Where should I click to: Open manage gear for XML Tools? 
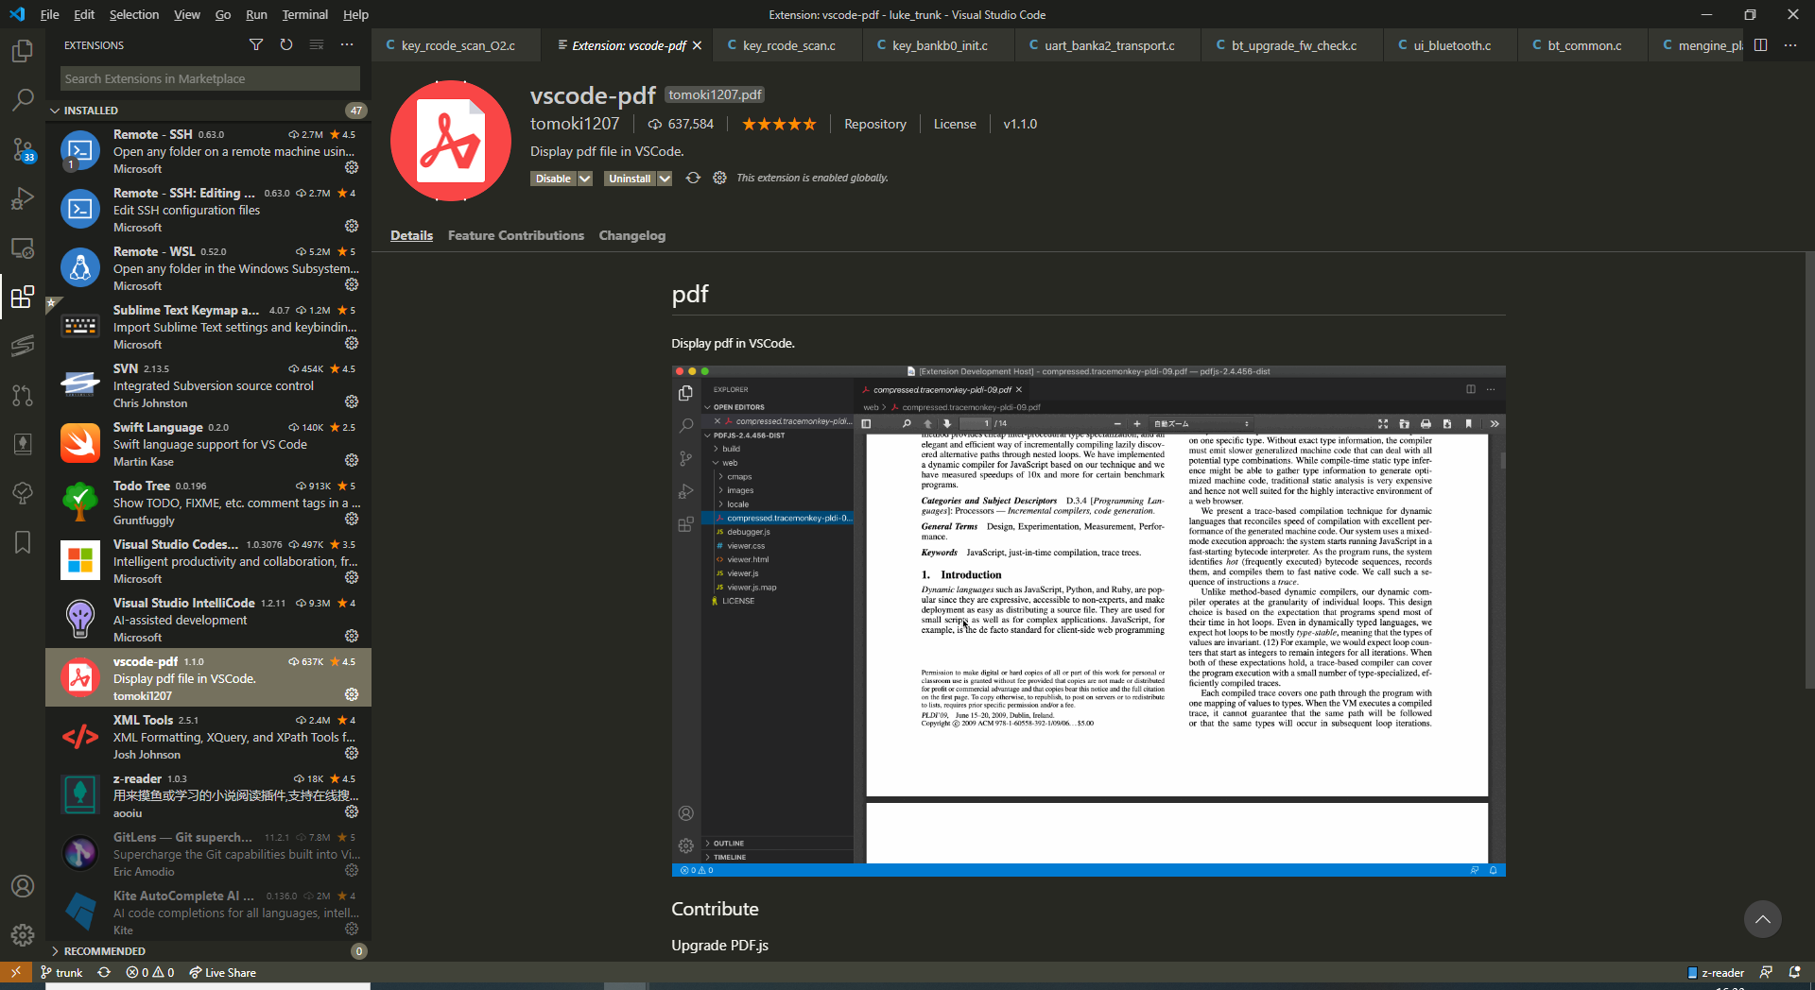pyautogui.click(x=352, y=753)
